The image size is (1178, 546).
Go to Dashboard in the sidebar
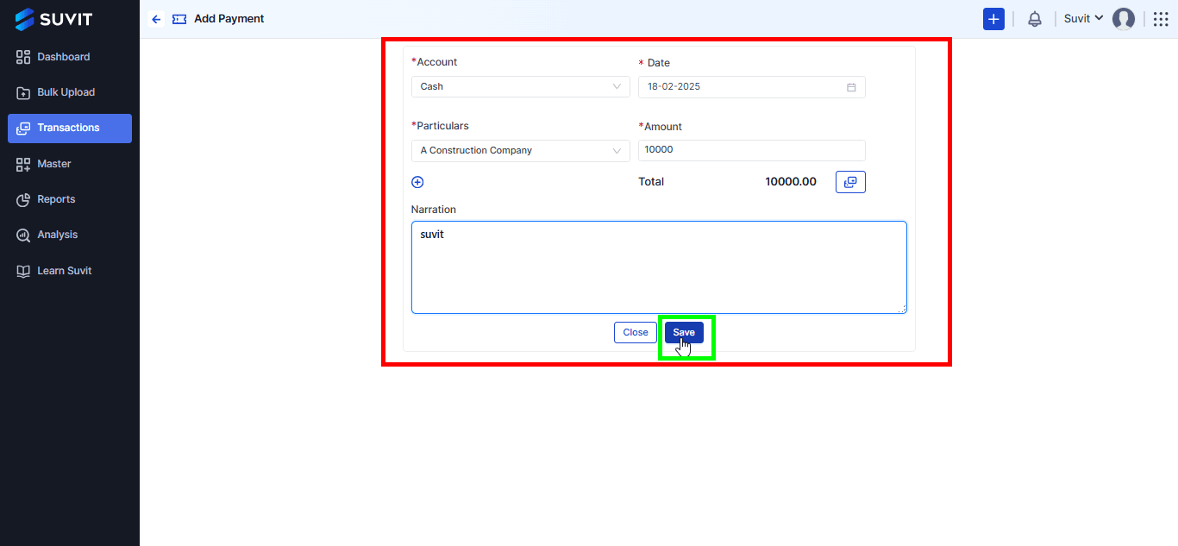(70, 57)
